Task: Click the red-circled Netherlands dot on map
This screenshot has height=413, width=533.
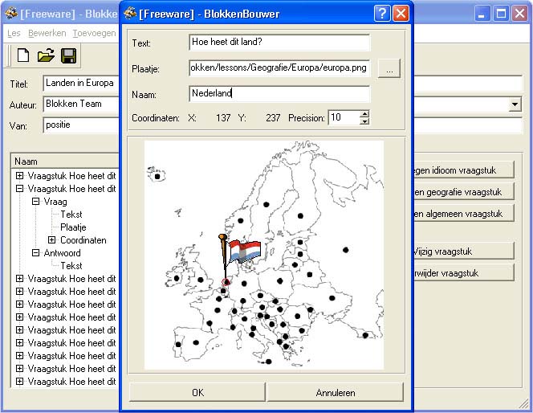Action: point(226,282)
